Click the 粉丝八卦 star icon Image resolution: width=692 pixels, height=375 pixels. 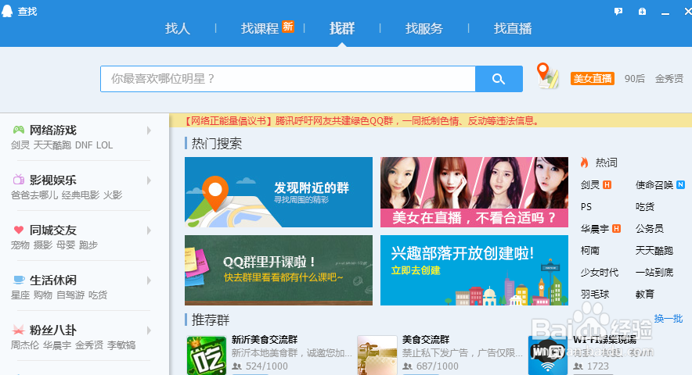(x=19, y=330)
